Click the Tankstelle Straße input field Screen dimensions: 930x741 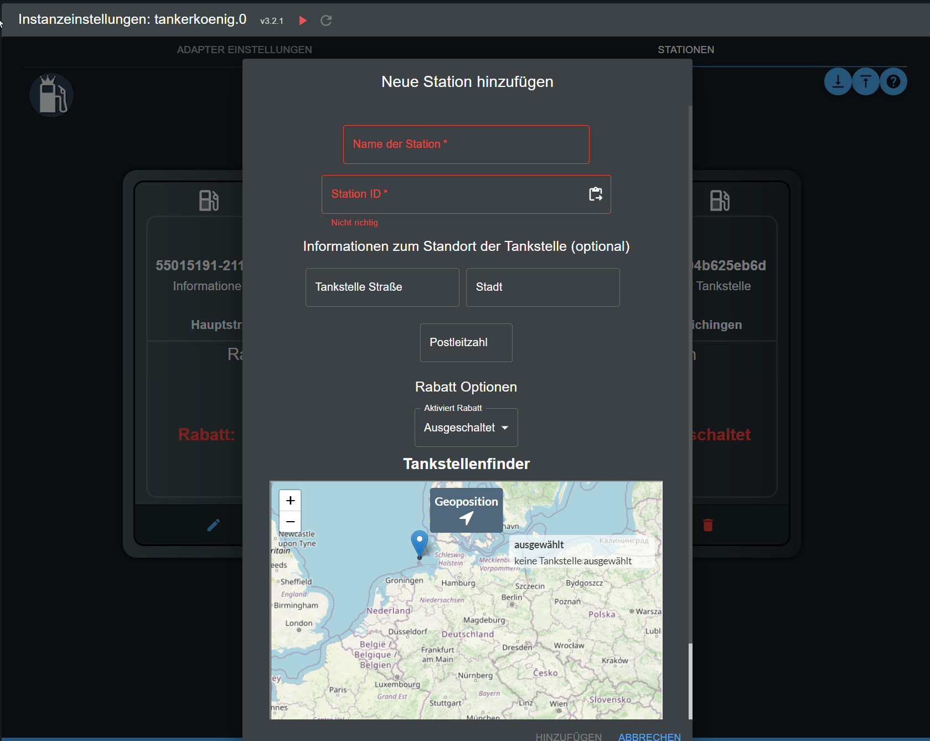coord(383,287)
